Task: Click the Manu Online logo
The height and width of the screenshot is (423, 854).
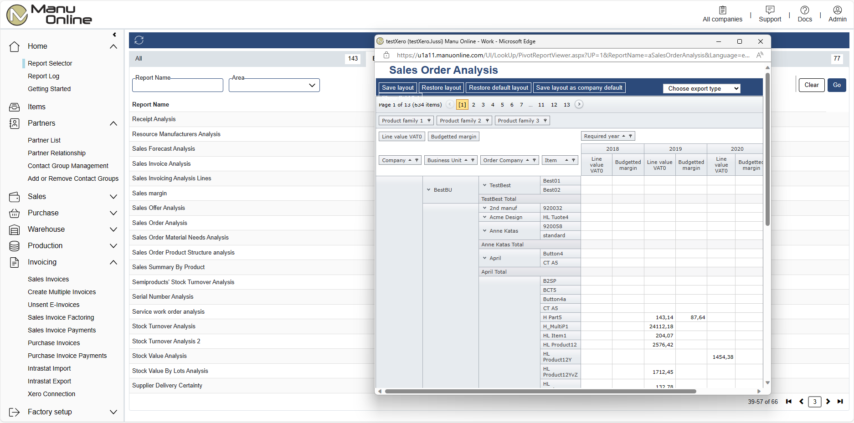Action: tap(49, 15)
